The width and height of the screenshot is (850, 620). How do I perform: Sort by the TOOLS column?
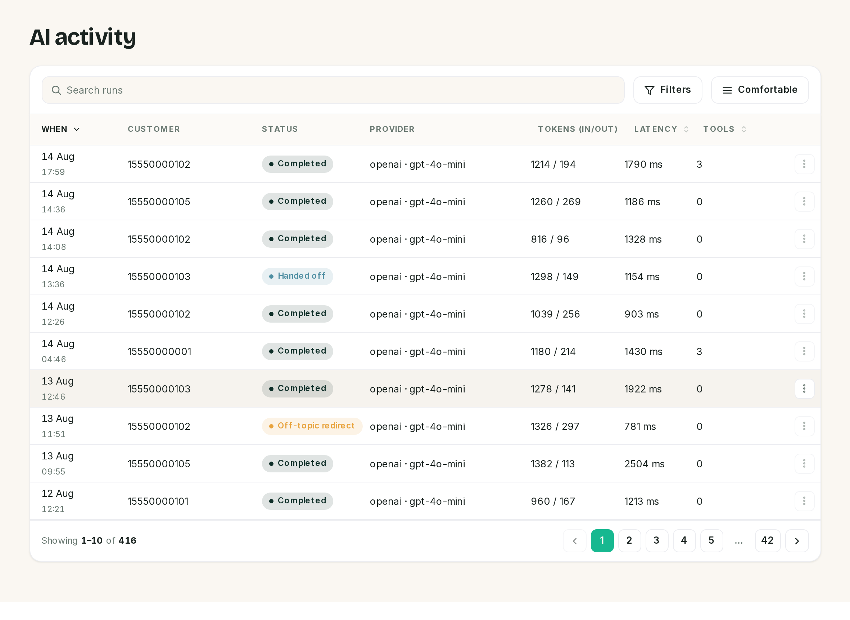[724, 129]
